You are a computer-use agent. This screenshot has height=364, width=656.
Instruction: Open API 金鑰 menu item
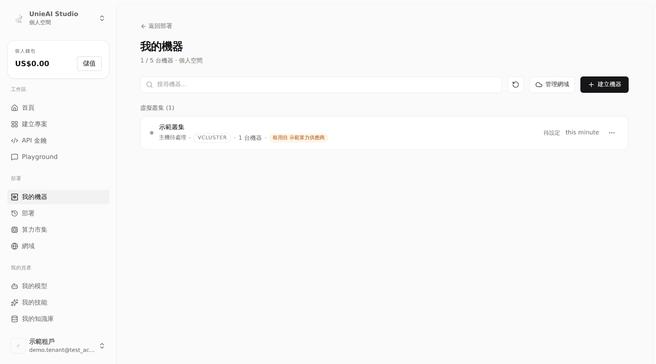[x=58, y=140]
